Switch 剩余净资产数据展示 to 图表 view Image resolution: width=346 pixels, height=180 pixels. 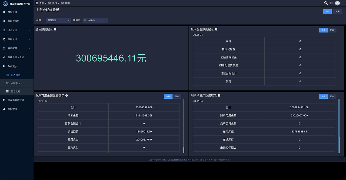pos(332,96)
